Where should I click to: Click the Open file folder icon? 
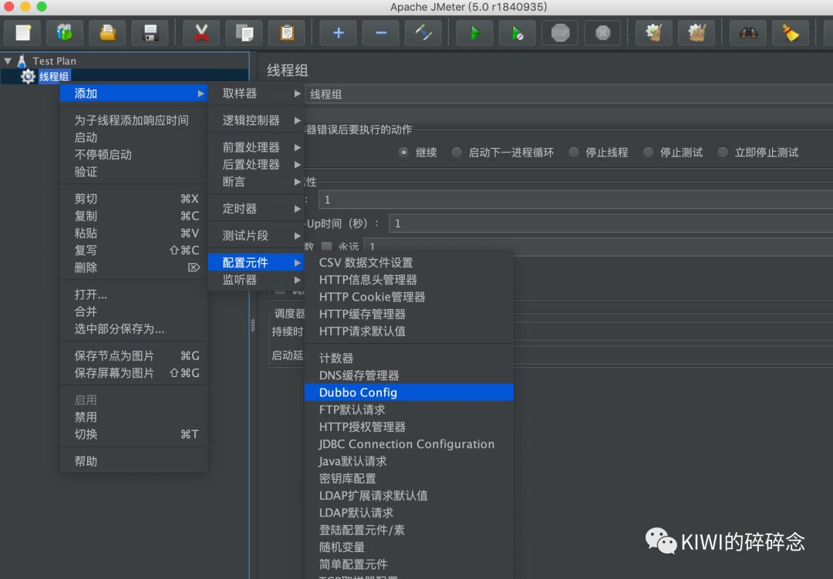107,33
